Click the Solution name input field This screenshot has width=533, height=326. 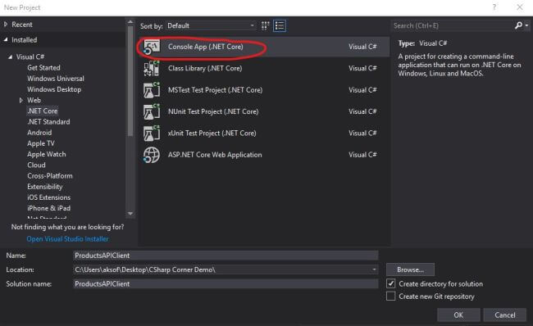225,284
